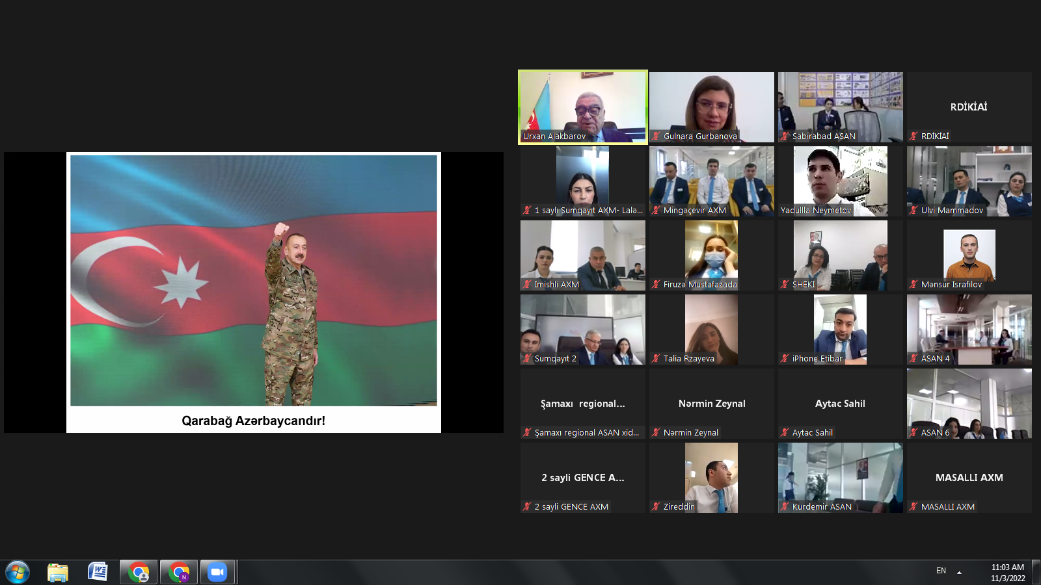
Task: Click the shared screen slide 'Qarabağ Azərbaycandır!'
Action: click(x=254, y=292)
